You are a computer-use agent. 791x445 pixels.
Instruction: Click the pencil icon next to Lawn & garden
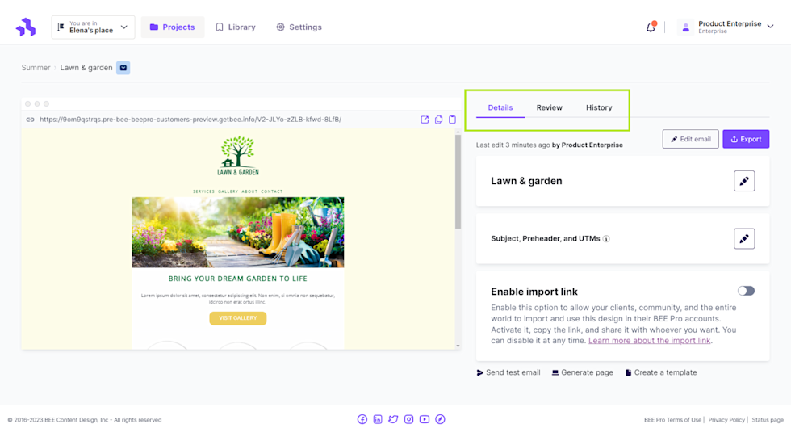click(x=744, y=181)
